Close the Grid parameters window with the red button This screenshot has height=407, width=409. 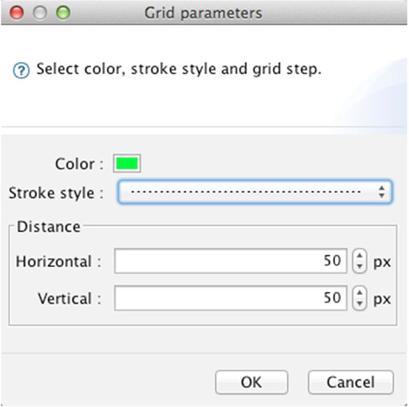17,13
